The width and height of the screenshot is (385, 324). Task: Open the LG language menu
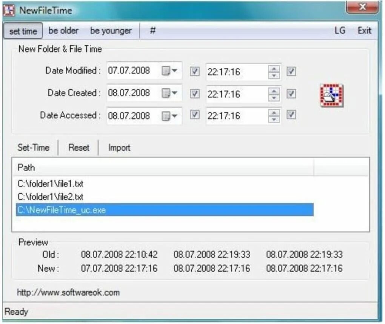340,31
